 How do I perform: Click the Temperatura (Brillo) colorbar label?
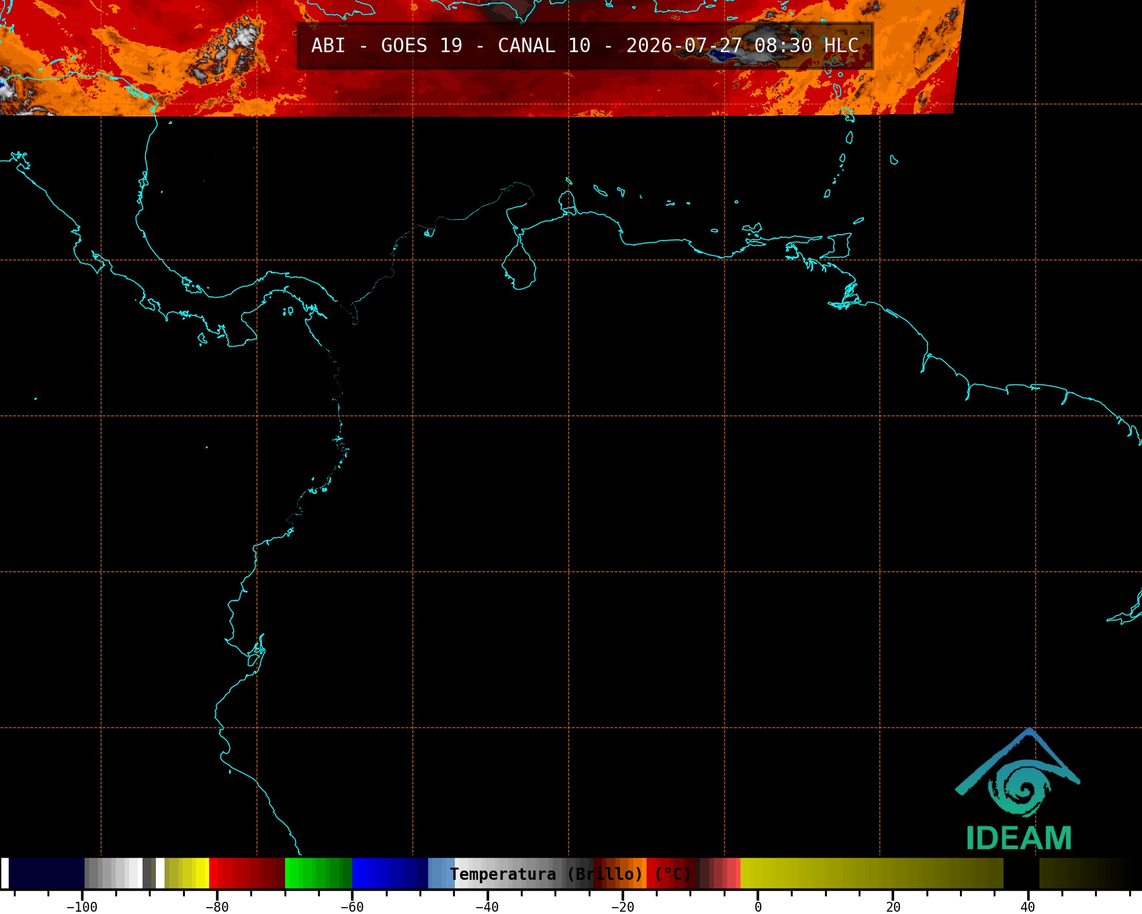click(x=571, y=874)
